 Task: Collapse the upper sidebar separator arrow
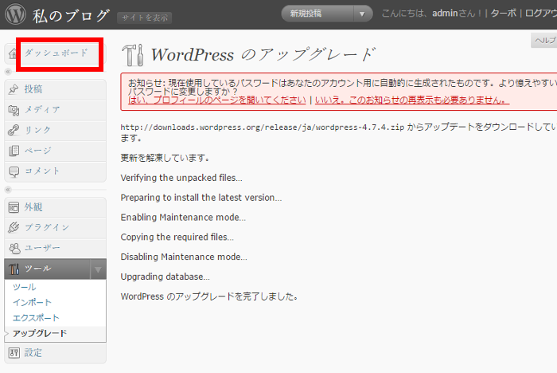pos(8,72)
